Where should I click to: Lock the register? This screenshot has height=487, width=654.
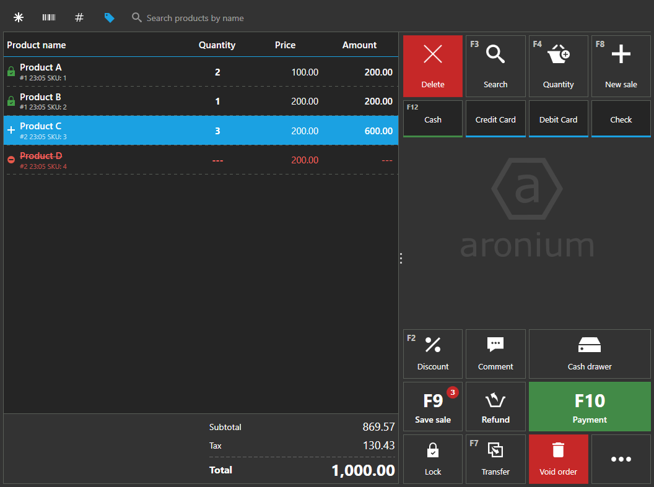tap(432, 458)
